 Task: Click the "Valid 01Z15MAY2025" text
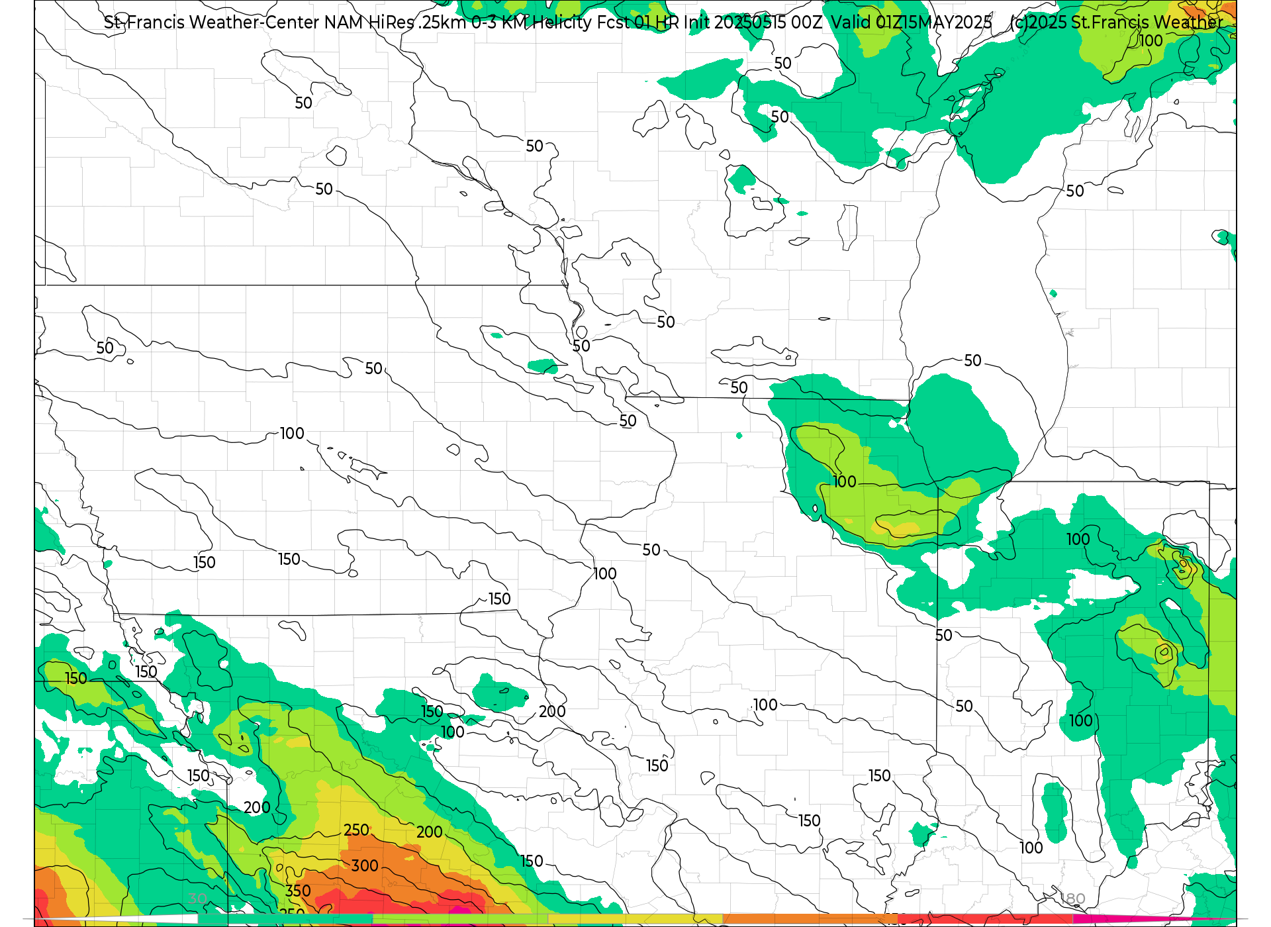click(x=912, y=23)
